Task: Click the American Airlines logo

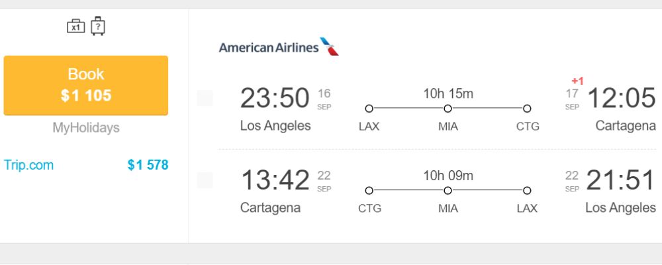Action: point(279,46)
